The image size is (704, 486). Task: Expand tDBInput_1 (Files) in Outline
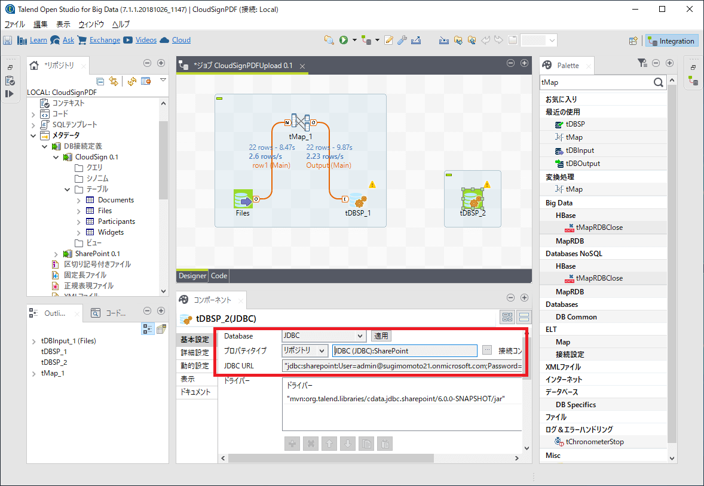(x=33, y=341)
